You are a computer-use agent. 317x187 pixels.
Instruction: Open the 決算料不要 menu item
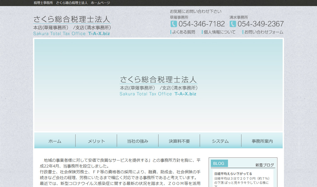179,141
